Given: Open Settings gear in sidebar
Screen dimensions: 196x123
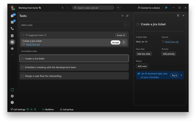Looking at the screenshot, I should click(12, 96).
